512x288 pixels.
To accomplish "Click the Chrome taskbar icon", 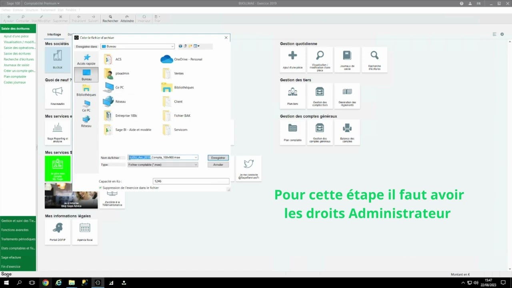I will (45, 283).
